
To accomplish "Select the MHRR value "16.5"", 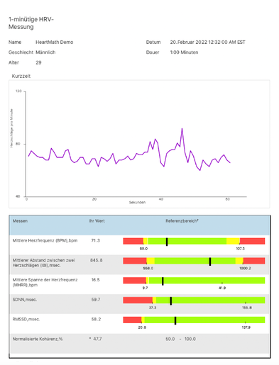I will tap(96, 280).
